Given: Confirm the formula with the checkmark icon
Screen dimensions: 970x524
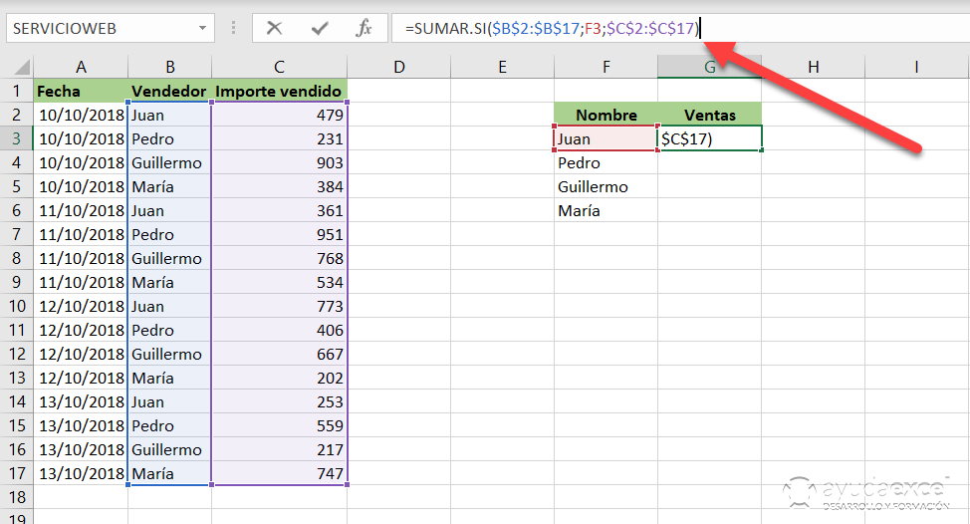Looking at the screenshot, I should click(x=320, y=28).
